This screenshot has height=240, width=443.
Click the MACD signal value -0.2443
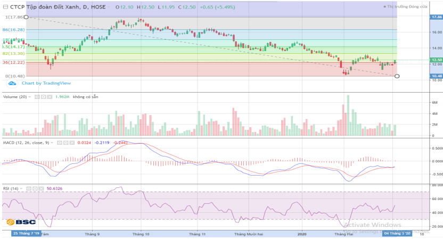[x=120, y=143]
